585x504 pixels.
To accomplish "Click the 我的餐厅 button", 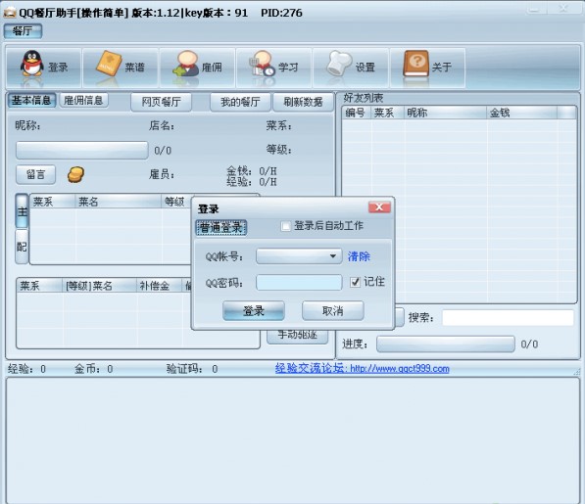I will [x=240, y=102].
